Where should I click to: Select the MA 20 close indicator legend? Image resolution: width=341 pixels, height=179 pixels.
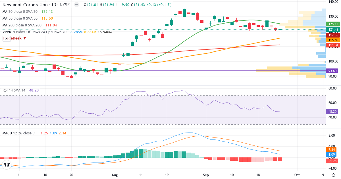(x=20, y=12)
